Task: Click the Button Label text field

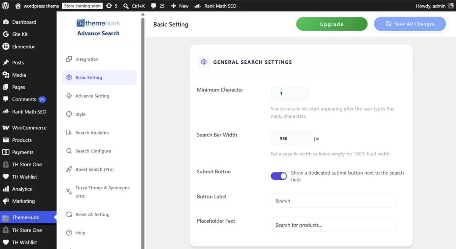Action: point(334,201)
